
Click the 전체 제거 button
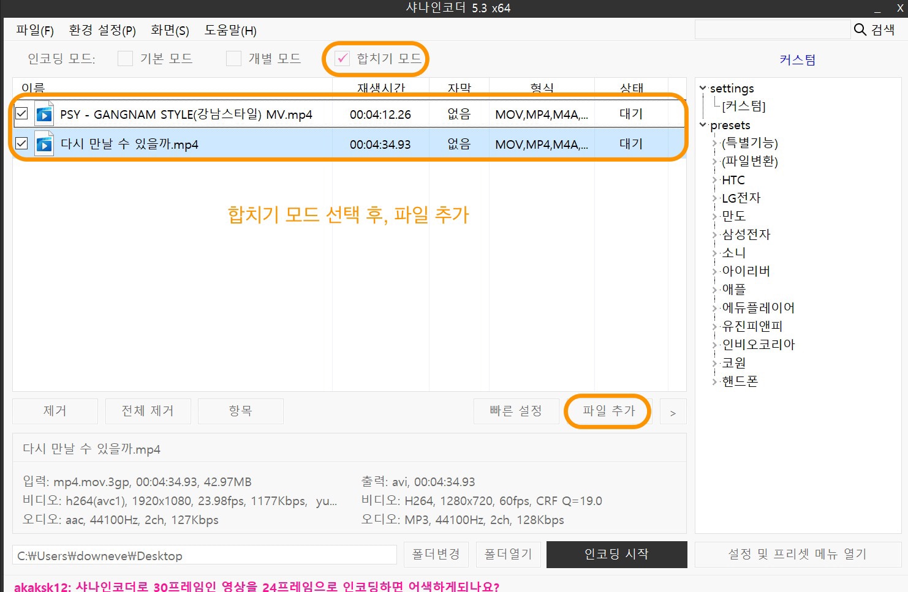(148, 411)
